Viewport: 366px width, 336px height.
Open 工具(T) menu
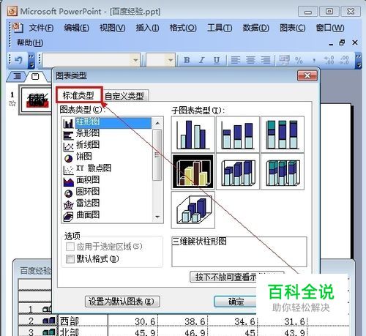(220, 28)
